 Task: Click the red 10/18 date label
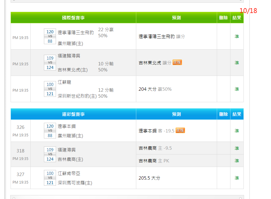(x=248, y=11)
